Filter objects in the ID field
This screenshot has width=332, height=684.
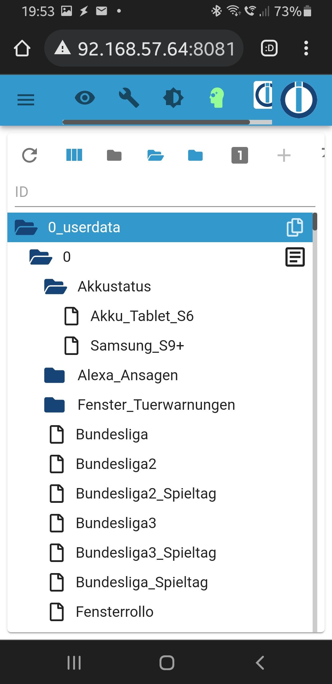pos(165,192)
